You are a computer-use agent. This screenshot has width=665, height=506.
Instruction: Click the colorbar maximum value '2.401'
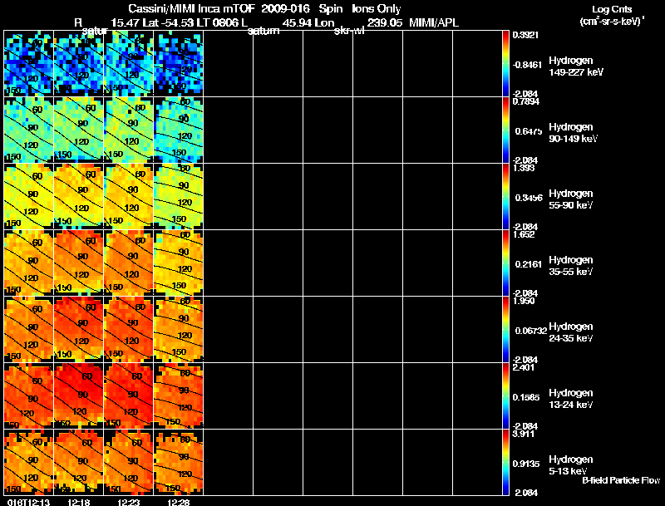point(524,367)
